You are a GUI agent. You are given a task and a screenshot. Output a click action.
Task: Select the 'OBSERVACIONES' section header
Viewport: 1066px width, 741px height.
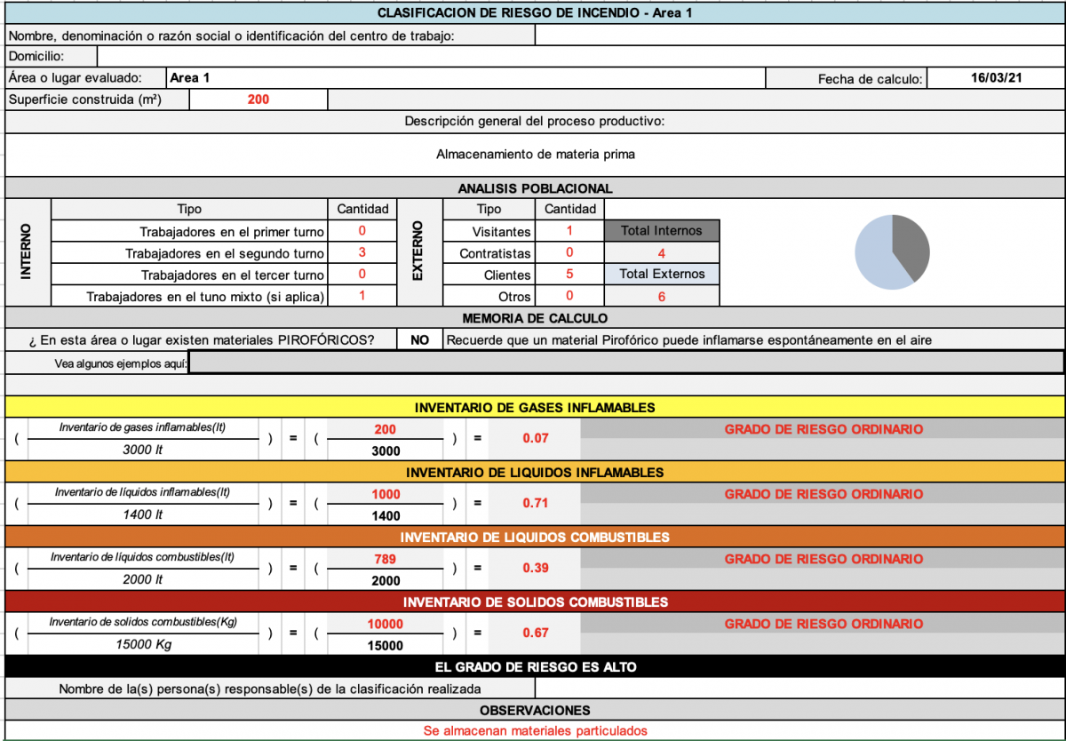click(535, 710)
